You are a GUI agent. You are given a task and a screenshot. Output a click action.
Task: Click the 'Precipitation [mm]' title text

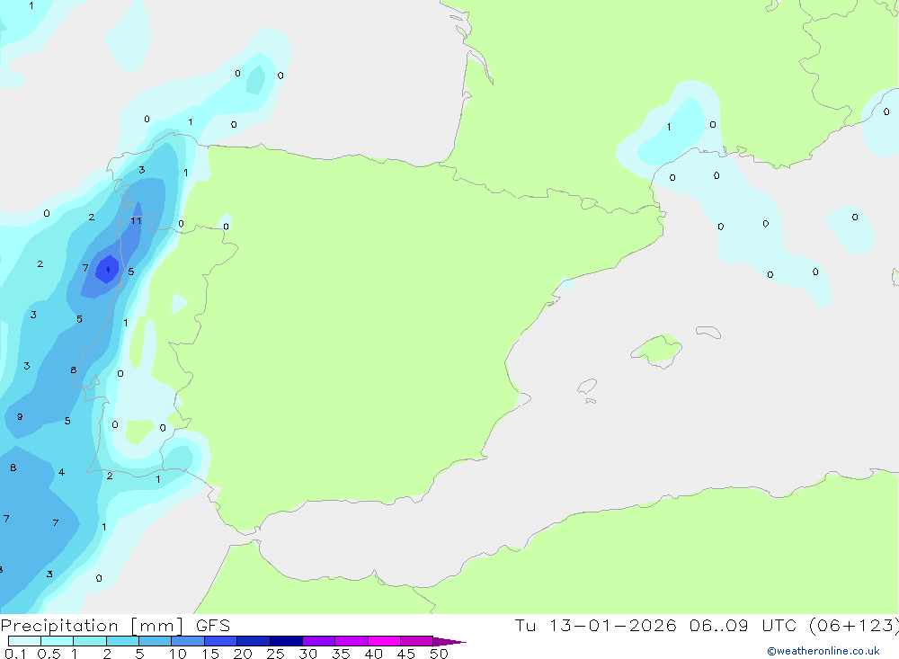(92, 626)
